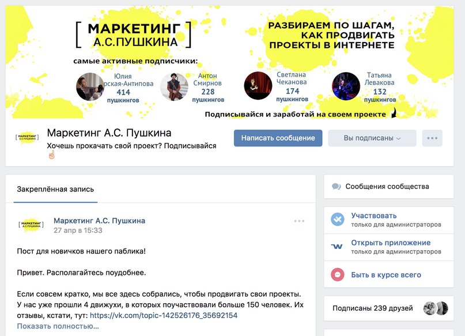Expand the post with Показать полностью…

coord(58,326)
